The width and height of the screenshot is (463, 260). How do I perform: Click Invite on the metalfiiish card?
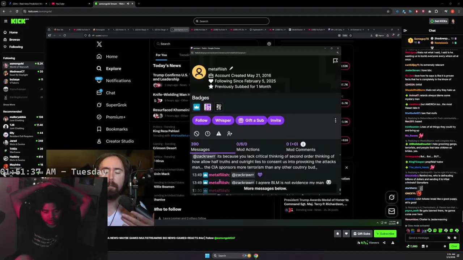276,121
